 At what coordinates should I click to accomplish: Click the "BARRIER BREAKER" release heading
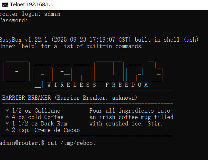click(26, 97)
